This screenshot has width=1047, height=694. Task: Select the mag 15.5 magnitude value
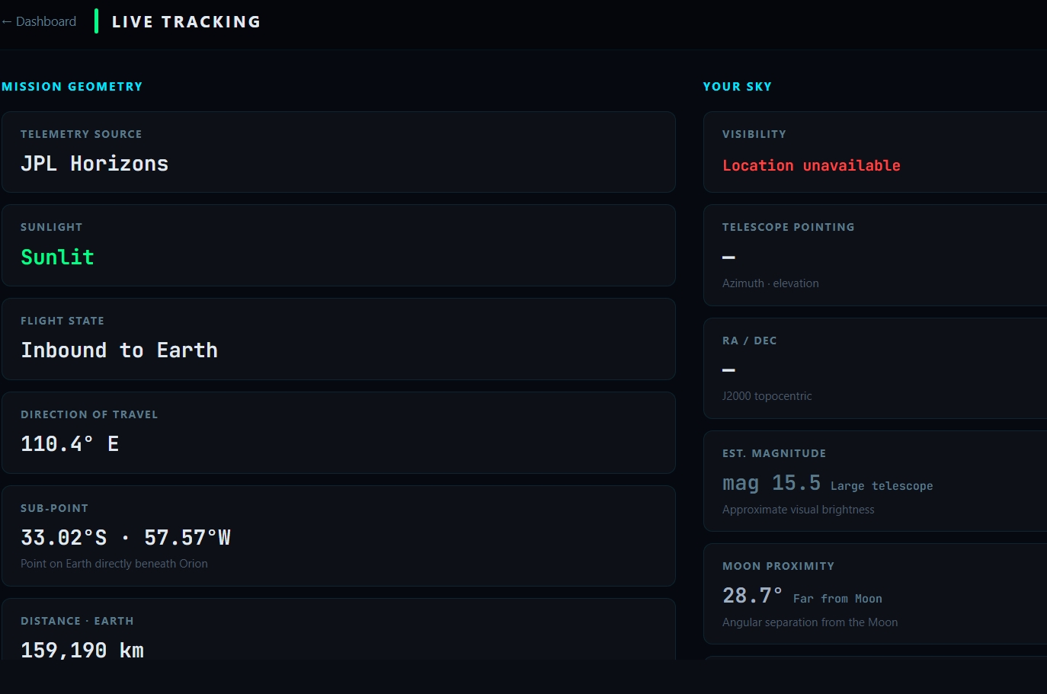pos(771,483)
